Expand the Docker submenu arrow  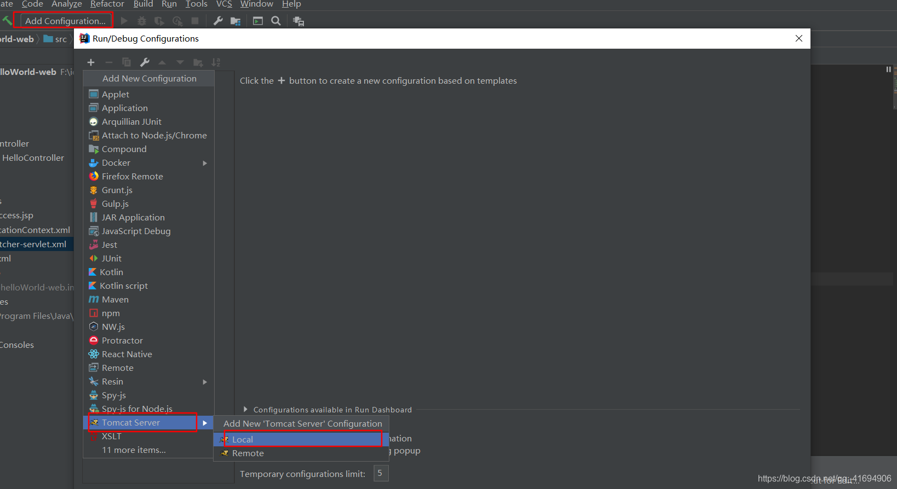[x=205, y=163]
